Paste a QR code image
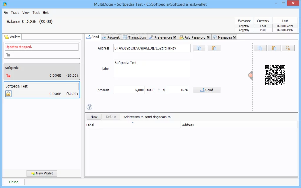Viewport: 301px width, 188px height. point(274,48)
